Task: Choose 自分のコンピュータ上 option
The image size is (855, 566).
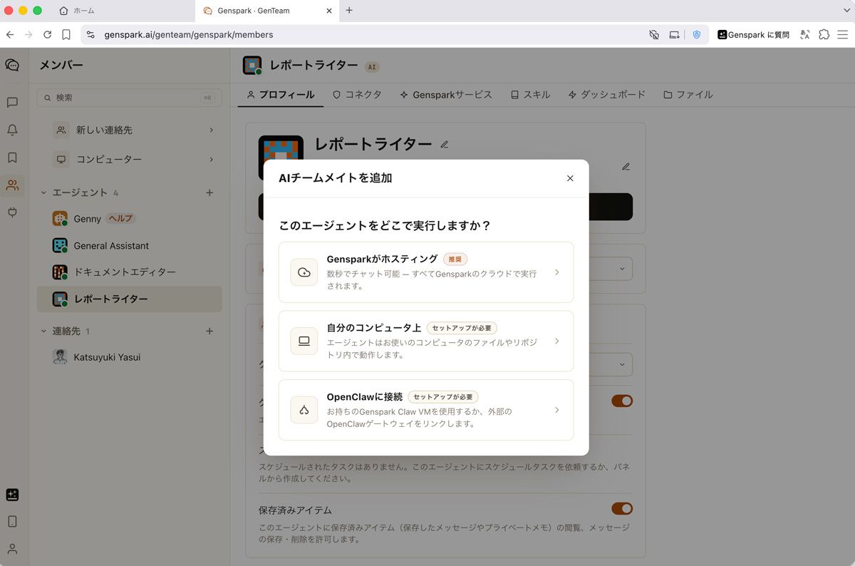Action: coord(426,341)
